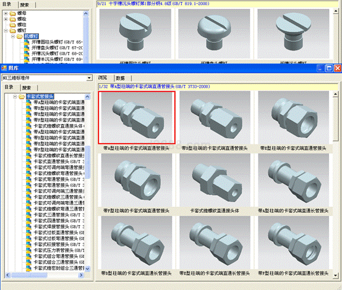Image resolution: width=342 pixels, height=290 pixels.
Task: Click the part icon beside 卡套式三通管接头
Action: click(28, 215)
